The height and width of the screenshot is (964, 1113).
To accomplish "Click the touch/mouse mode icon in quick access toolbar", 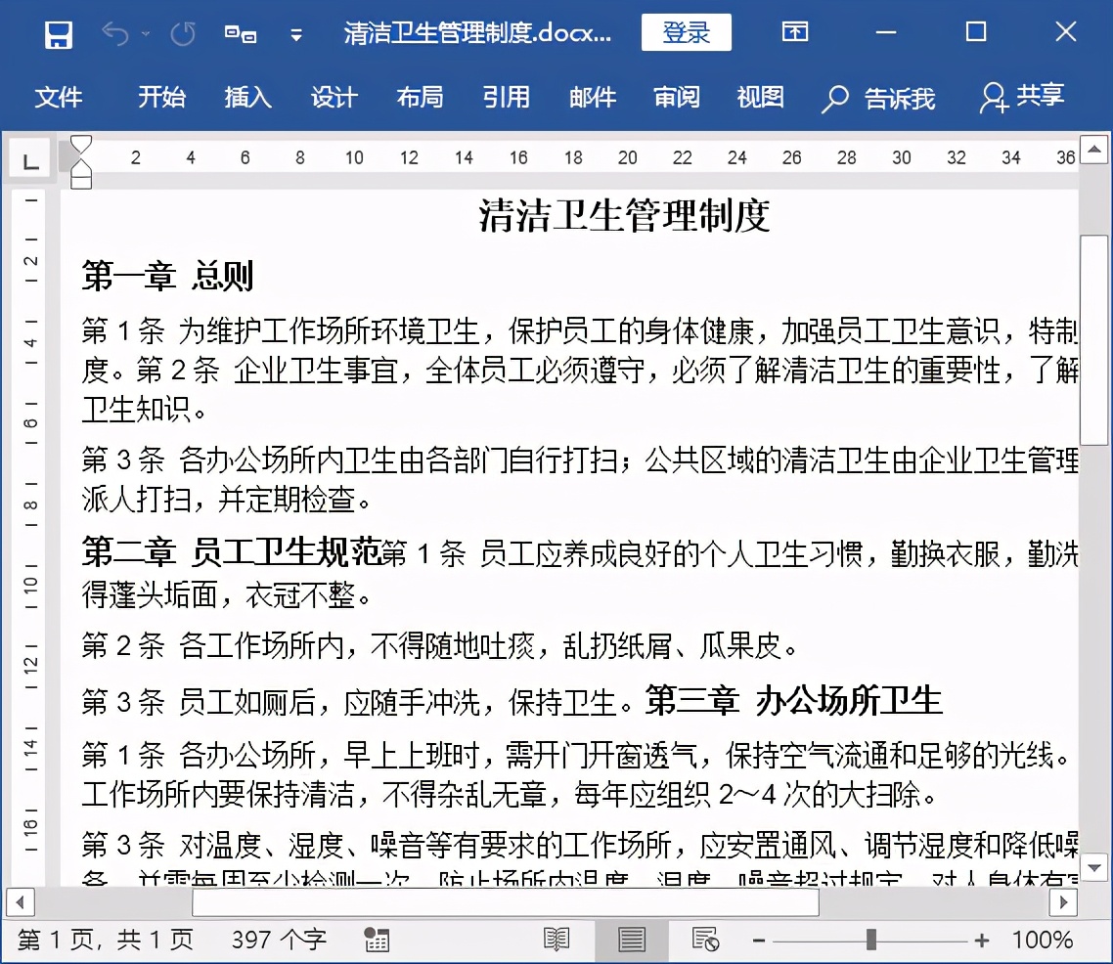I will tap(239, 32).
